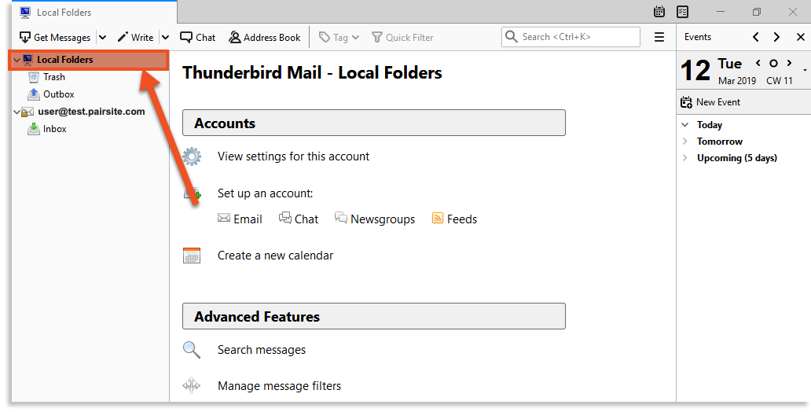The width and height of the screenshot is (811, 412).
Task: Expand the Tomorrow events section
Action: pos(685,142)
